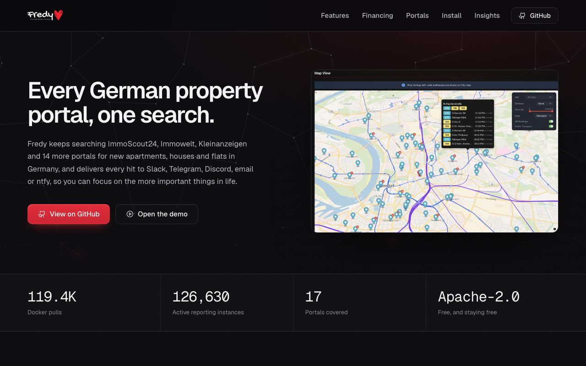Open the Style dropdown showing Standard
This screenshot has width=586, height=366.
point(544,116)
